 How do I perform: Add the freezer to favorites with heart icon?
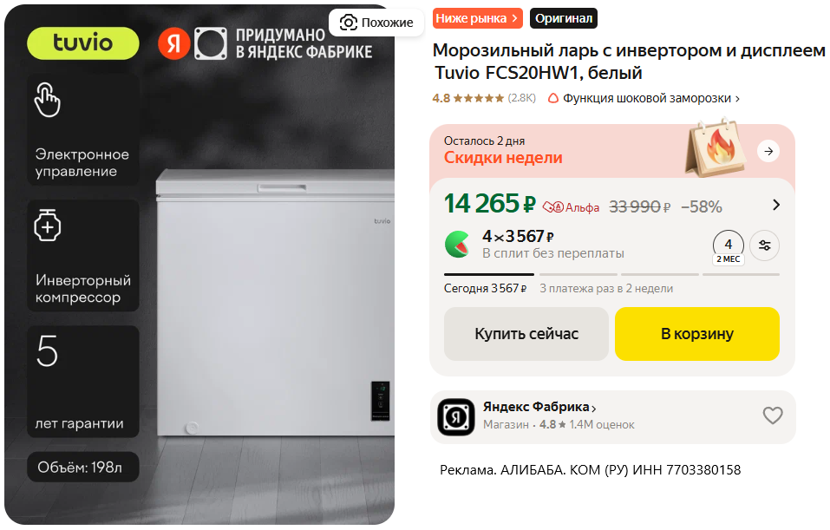(772, 415)
